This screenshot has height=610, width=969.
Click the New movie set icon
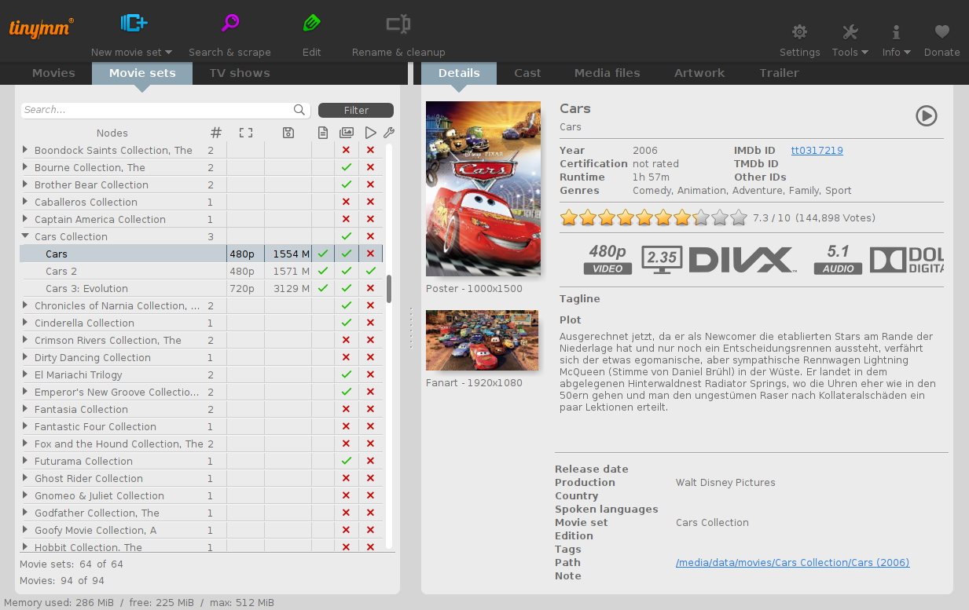(134, 24)
